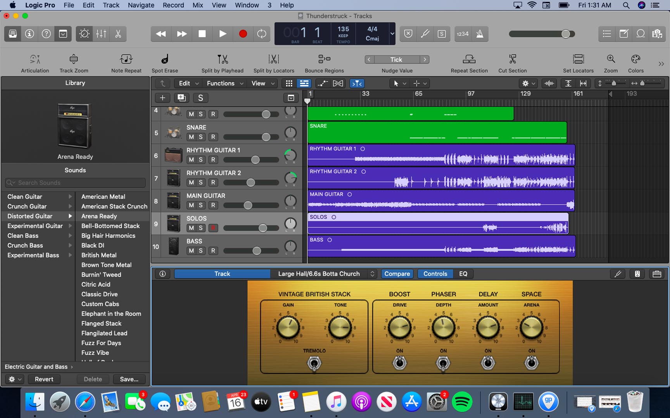This screenshot has width=670, height=418.
Task: Switch to the EQ tab
Action: point(463,274)
